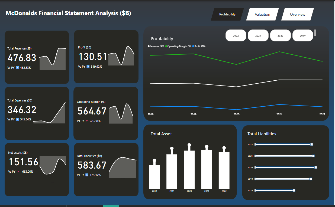This screenshot has height=207, width=335.
Task: Click the Total Revenue KPI card
Action: (37, 57)
